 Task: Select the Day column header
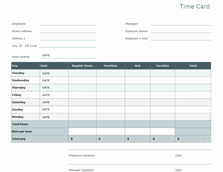(25, 65)
